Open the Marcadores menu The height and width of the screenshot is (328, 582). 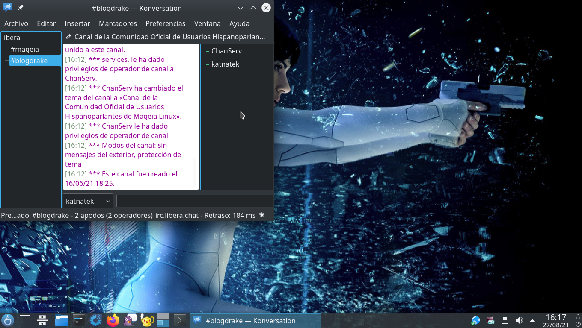pos(118,23)
